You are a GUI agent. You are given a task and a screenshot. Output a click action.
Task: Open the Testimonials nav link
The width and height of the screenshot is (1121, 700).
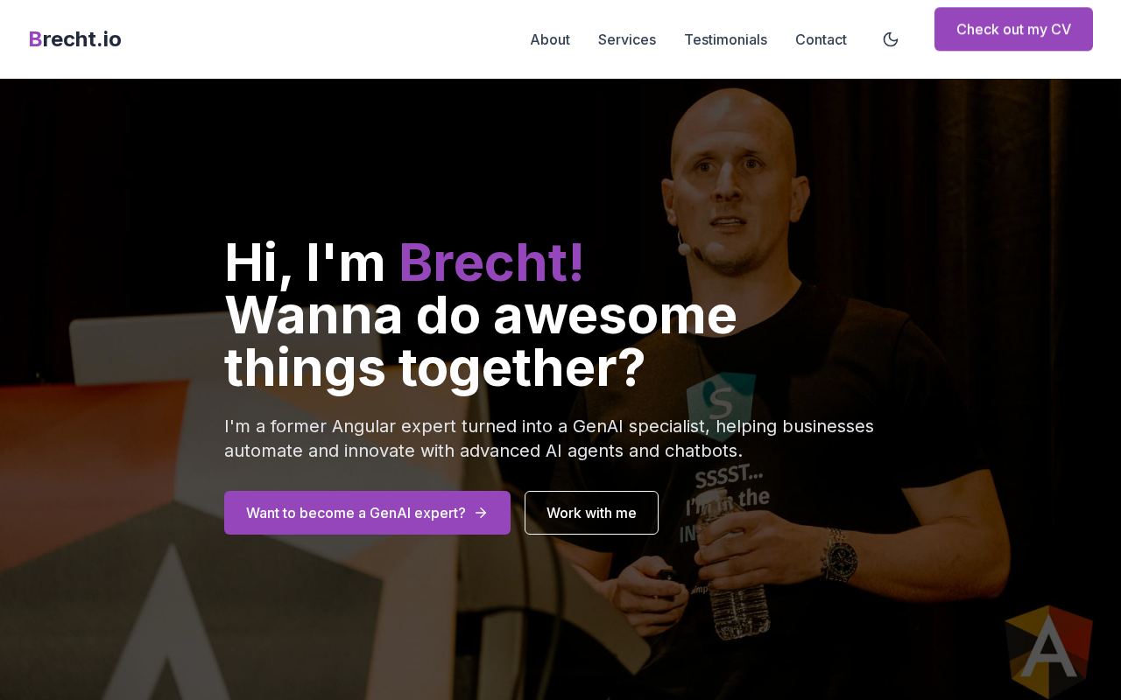725,39
